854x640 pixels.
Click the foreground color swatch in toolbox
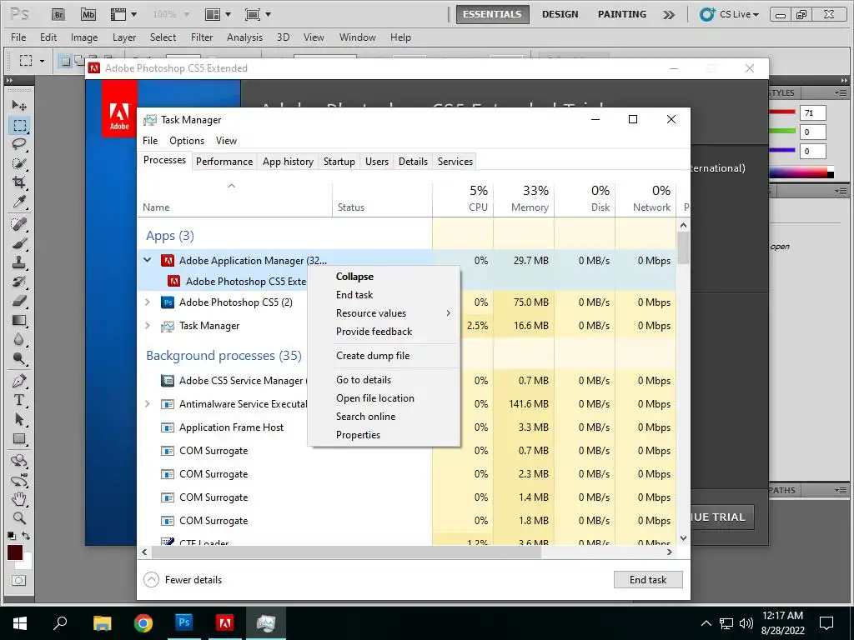pos(15,552)
